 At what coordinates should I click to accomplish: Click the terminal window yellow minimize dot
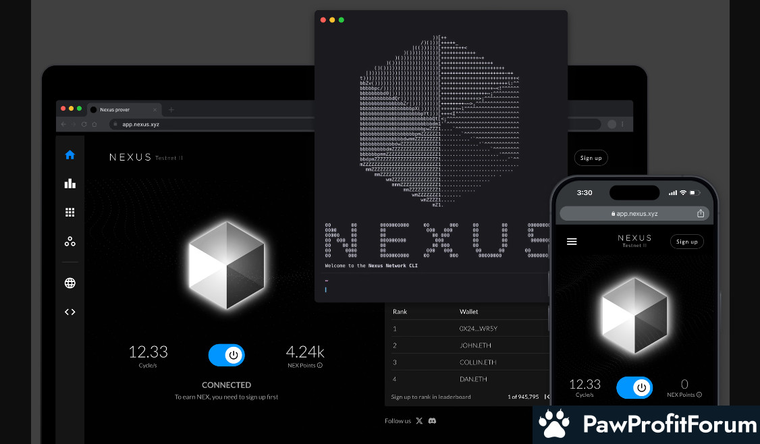(332, 20)
